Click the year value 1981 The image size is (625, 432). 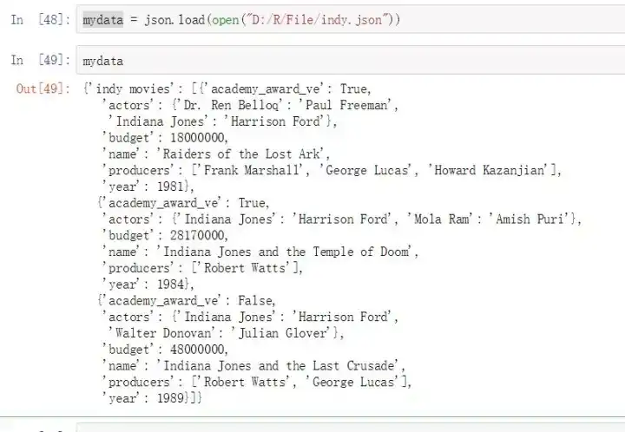coord(171,187)
